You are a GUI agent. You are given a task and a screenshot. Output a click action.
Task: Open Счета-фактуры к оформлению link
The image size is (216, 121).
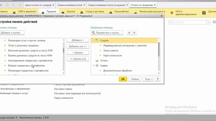pyautogui.click(x=15, y=89)
